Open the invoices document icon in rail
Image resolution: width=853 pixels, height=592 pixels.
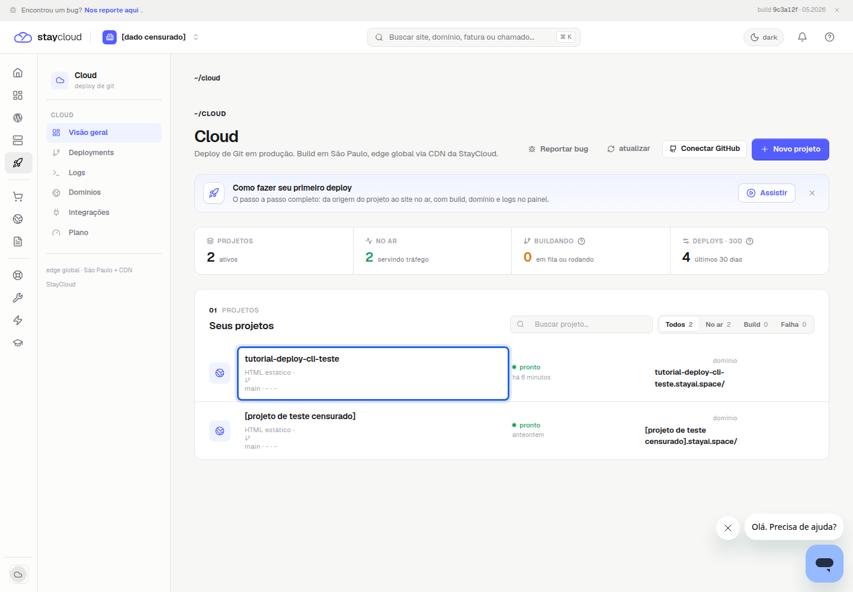click(18, 242)
